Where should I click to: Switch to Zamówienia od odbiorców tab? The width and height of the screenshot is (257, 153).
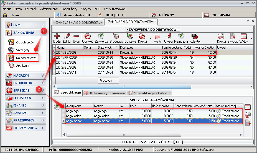coord(78,22)
